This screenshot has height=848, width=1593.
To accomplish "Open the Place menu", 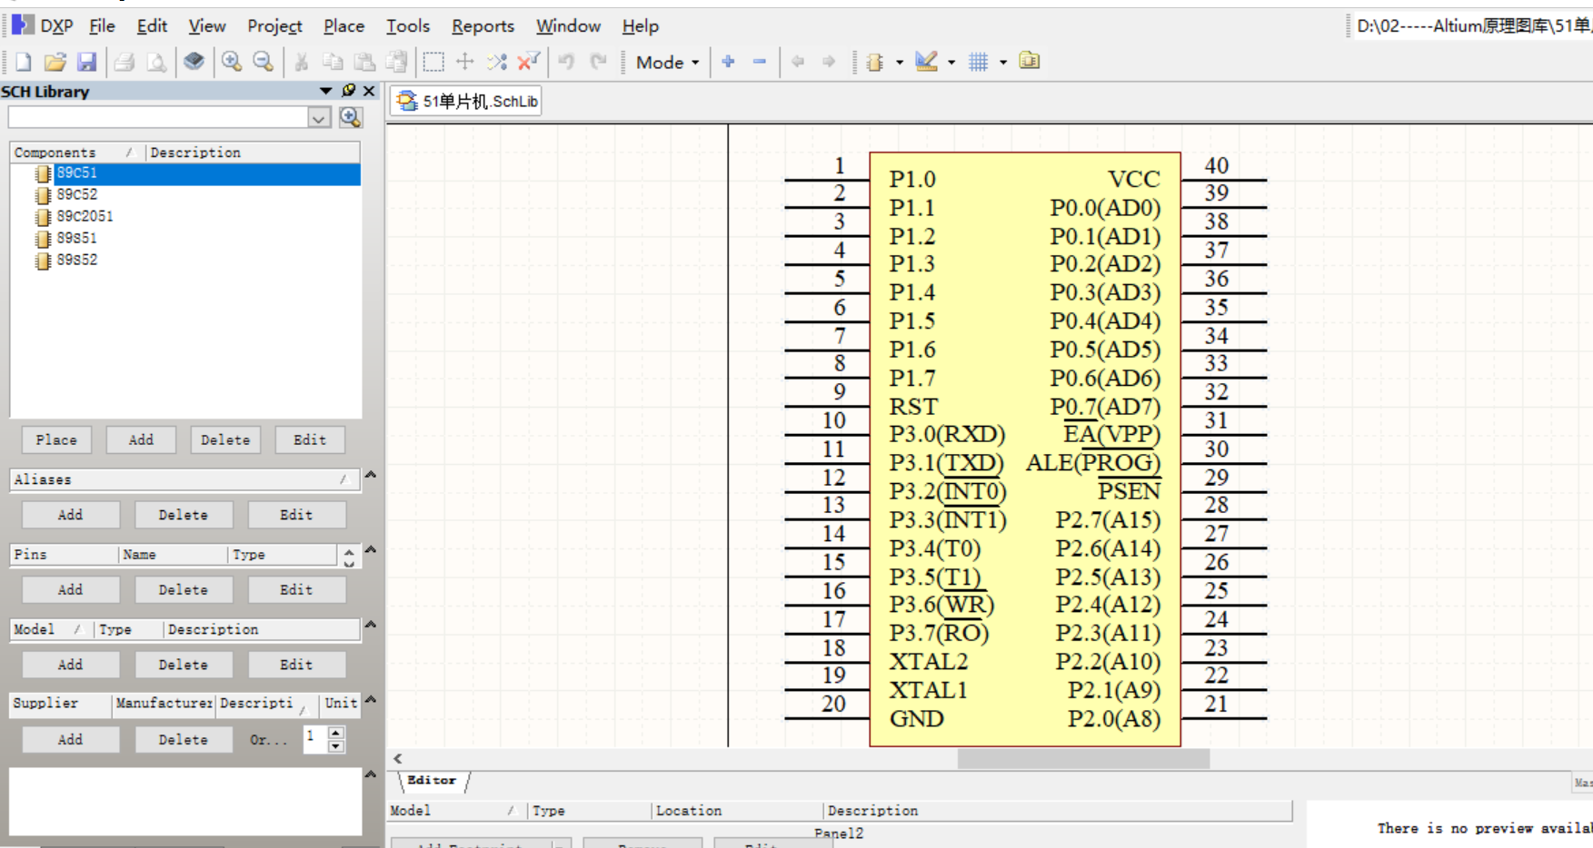I will (343, 25).
